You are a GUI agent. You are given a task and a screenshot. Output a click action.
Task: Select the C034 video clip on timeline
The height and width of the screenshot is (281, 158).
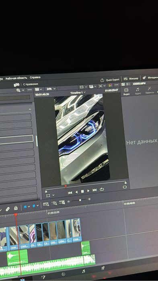[x=62, y=232]
